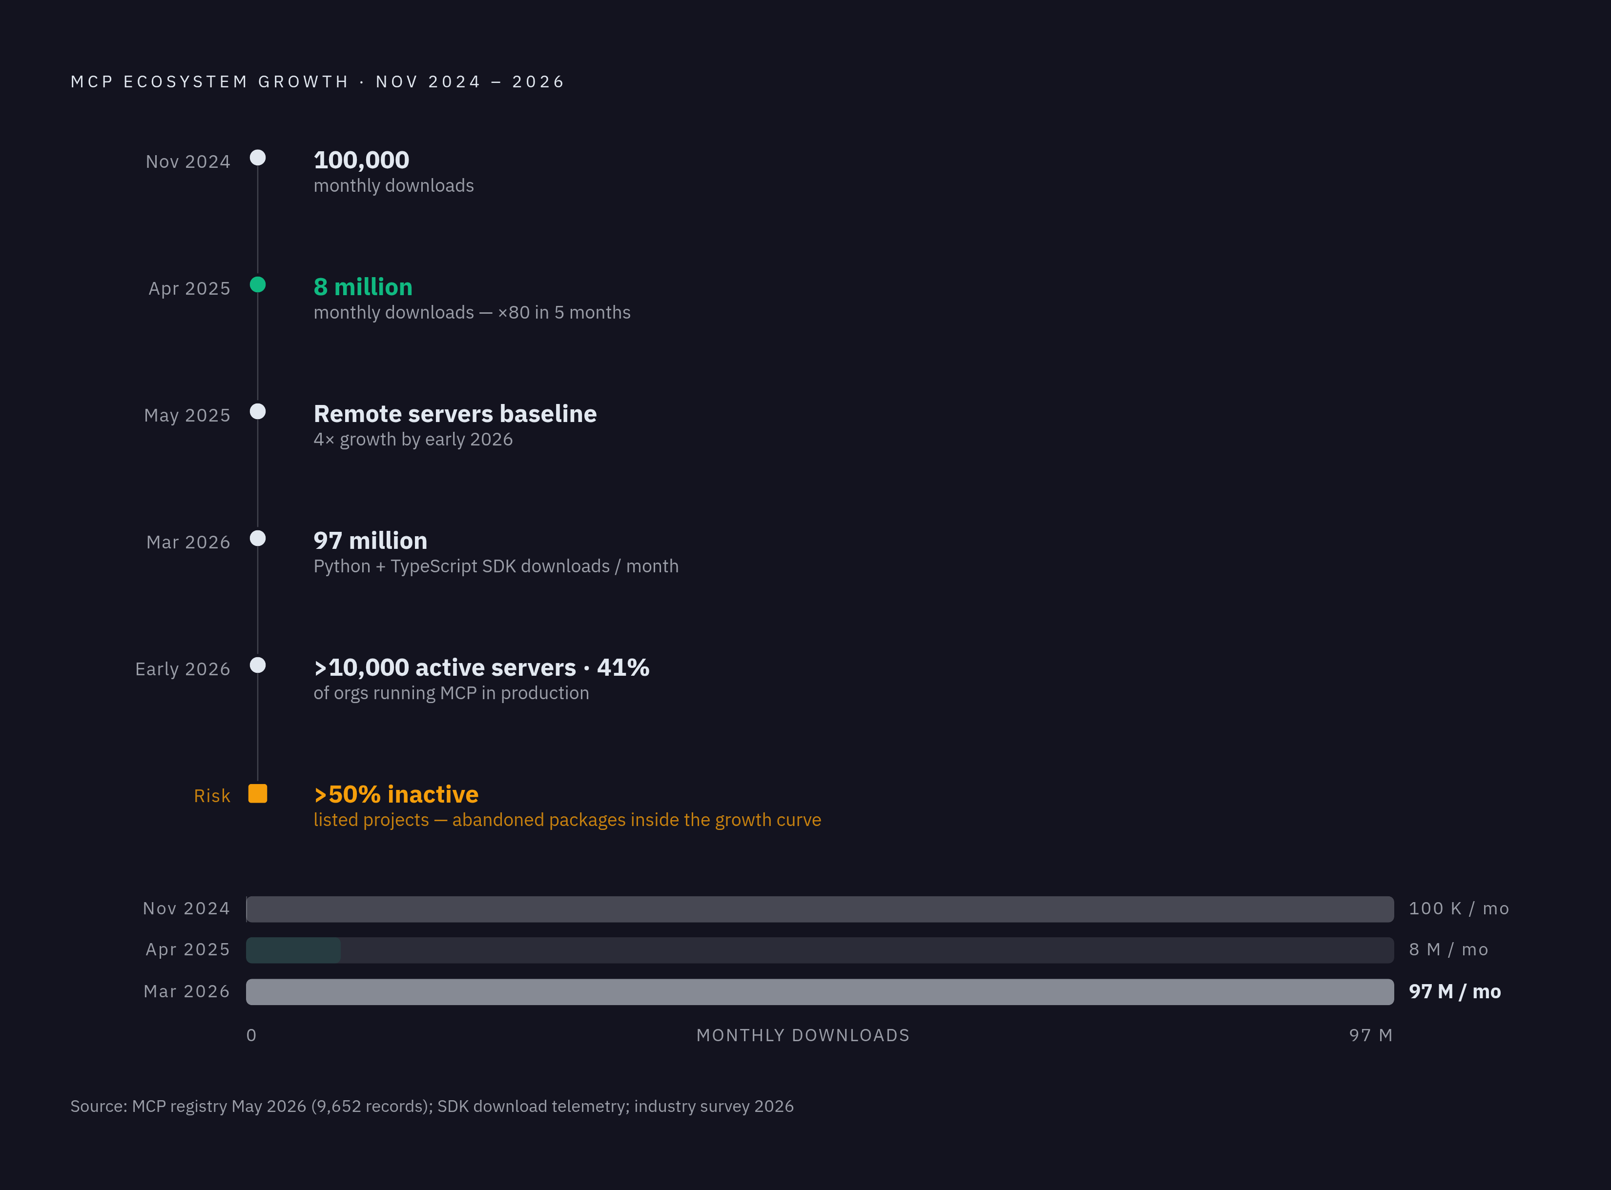1611x1190 pixels.
Task: Click the Early 2026 timeline dot
Action: click(257, 665)
